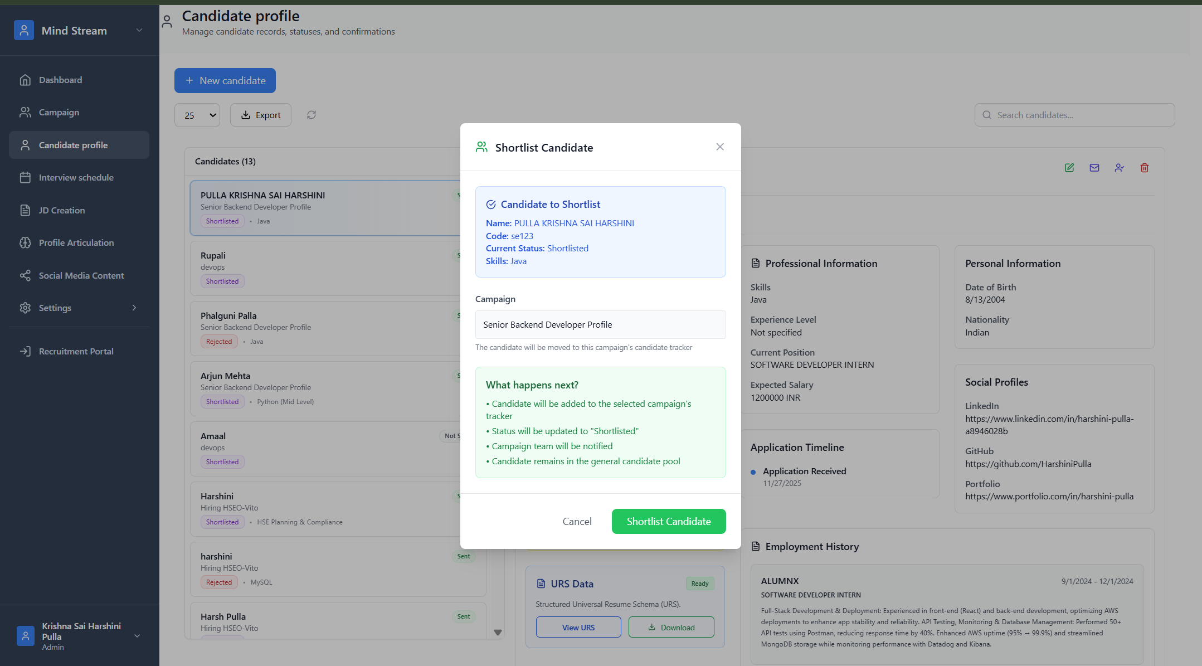This screenshot has height=666, width=1202.
Task: Click the Export button
Action: 261,115
